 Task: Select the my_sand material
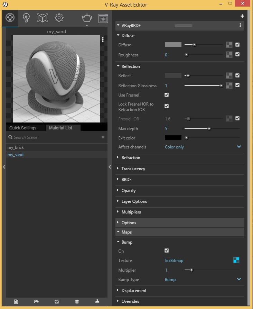(57, 155)
